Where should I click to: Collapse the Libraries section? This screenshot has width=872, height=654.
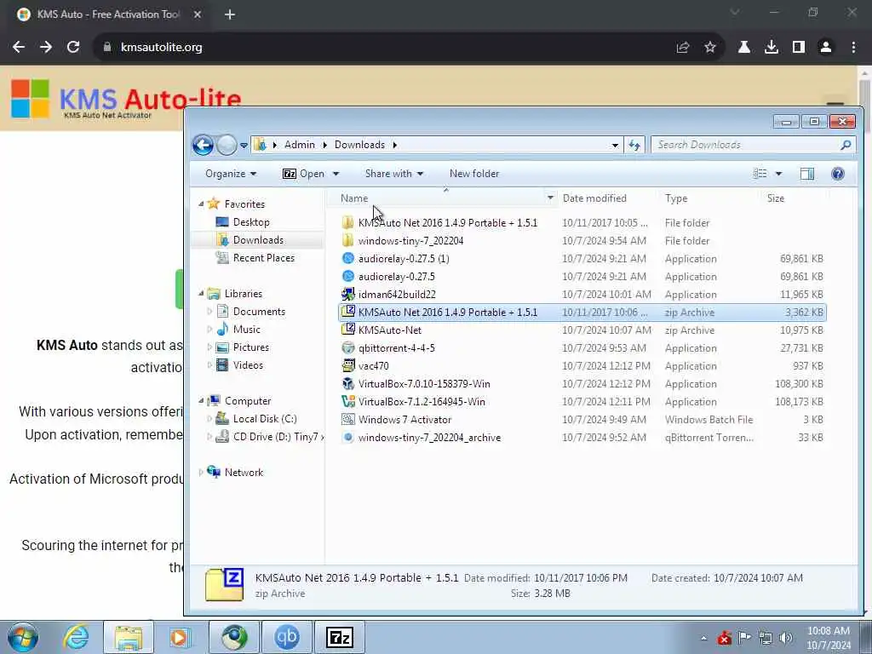tap(201, 294)
